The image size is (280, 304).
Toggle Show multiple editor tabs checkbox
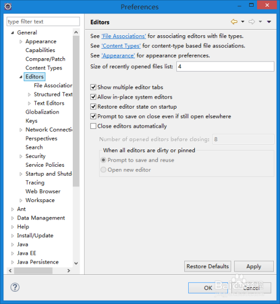94,87
